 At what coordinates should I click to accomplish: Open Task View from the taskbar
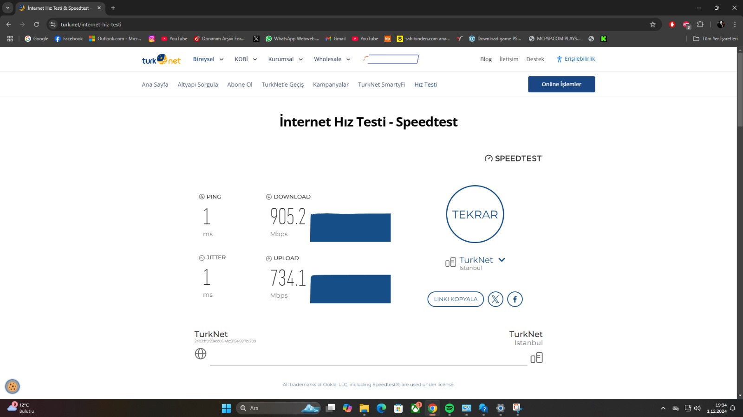(330, 408)
